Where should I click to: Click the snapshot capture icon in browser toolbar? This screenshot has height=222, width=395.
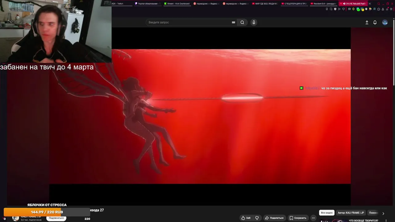click(x=331, y=9)
